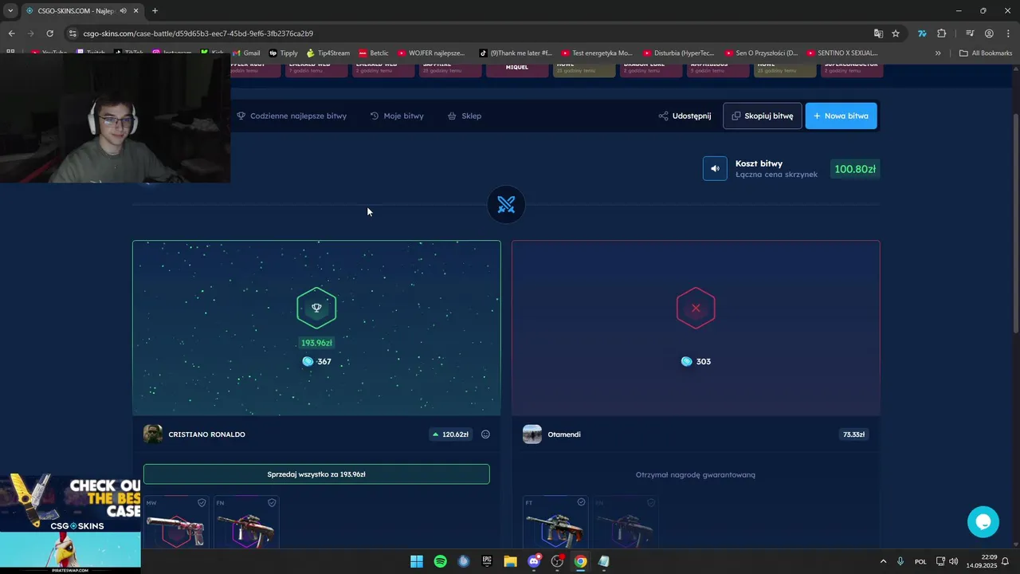Start a Nowa bitwa
The image size is (1020, 574).
click(841, 116)
